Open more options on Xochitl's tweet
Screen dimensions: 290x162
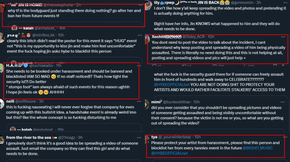283,37
